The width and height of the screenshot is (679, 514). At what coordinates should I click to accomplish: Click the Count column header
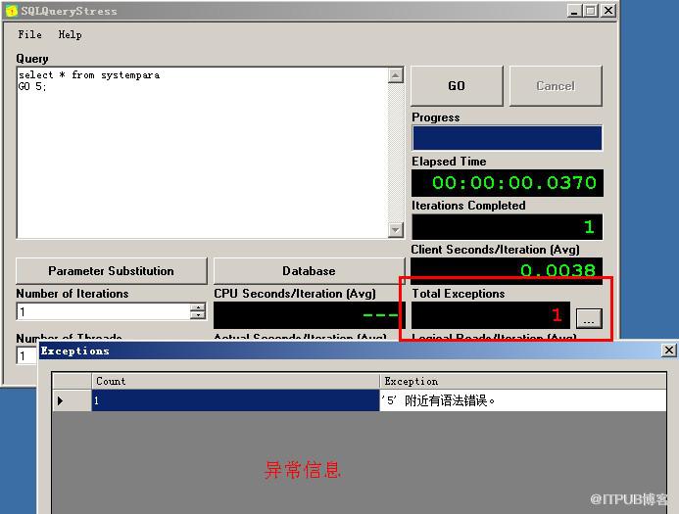pos(235,381)
